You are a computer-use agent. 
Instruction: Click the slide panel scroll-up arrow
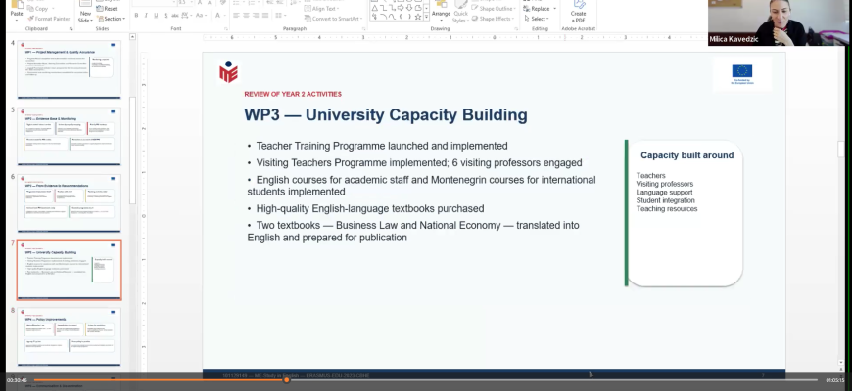132,37
